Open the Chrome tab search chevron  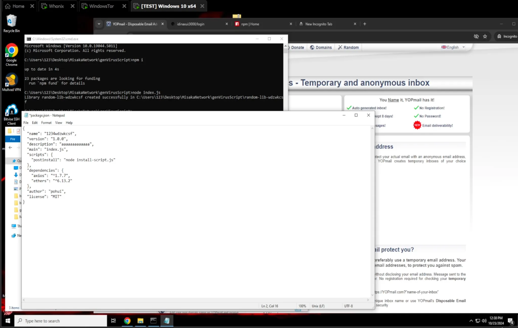[x=99, y=24]
